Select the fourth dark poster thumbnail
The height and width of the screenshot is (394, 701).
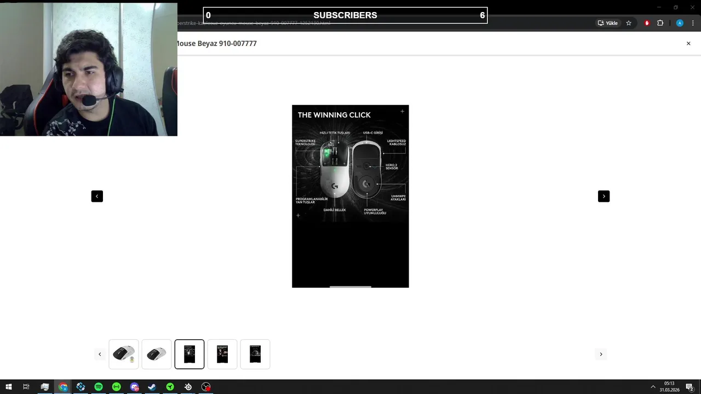point(222,354)
